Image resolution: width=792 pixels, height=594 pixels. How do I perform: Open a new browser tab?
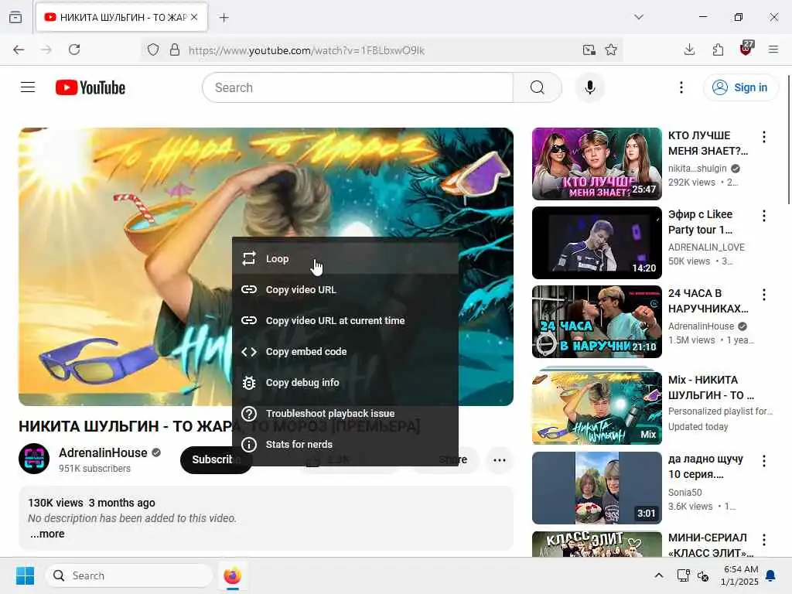[x=224, y=18]
